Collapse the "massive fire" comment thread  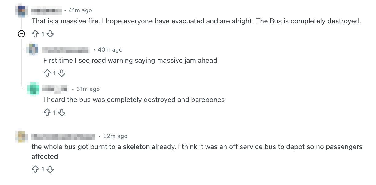[22, 34]
